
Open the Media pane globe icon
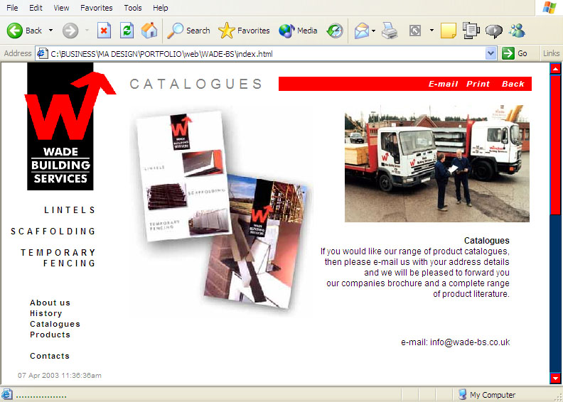point(298,31)
